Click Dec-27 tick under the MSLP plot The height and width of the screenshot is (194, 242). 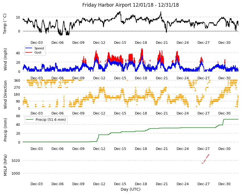[203, 184]
